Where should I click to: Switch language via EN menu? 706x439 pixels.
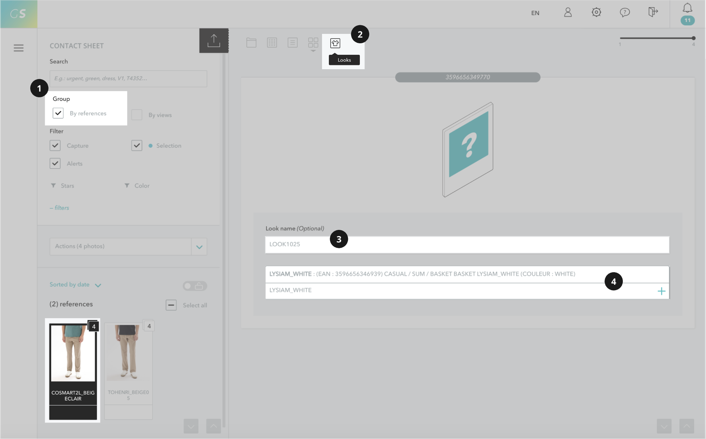535,13
